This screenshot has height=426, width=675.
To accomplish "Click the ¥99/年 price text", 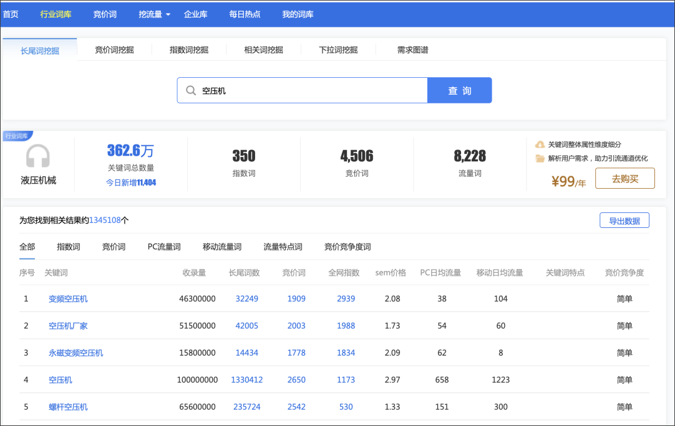I will [x=569, y=182].
